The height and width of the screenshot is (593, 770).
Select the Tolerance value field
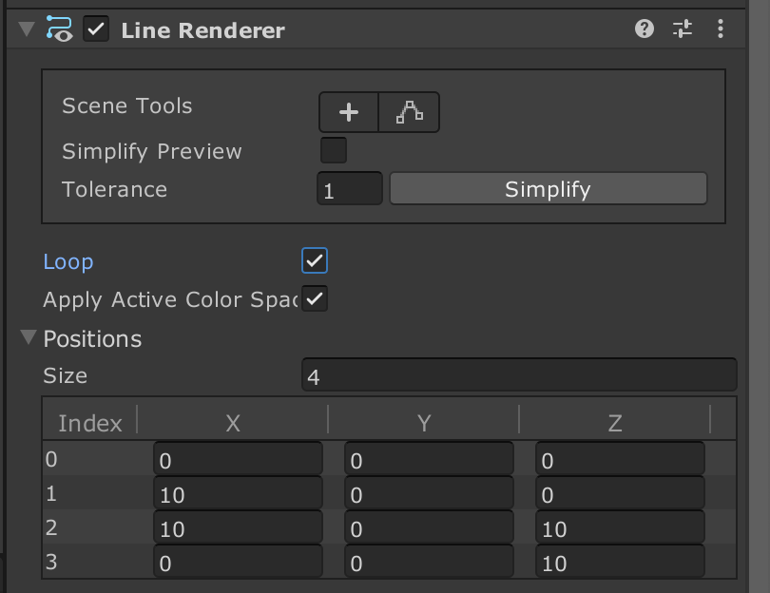(350, 188)
